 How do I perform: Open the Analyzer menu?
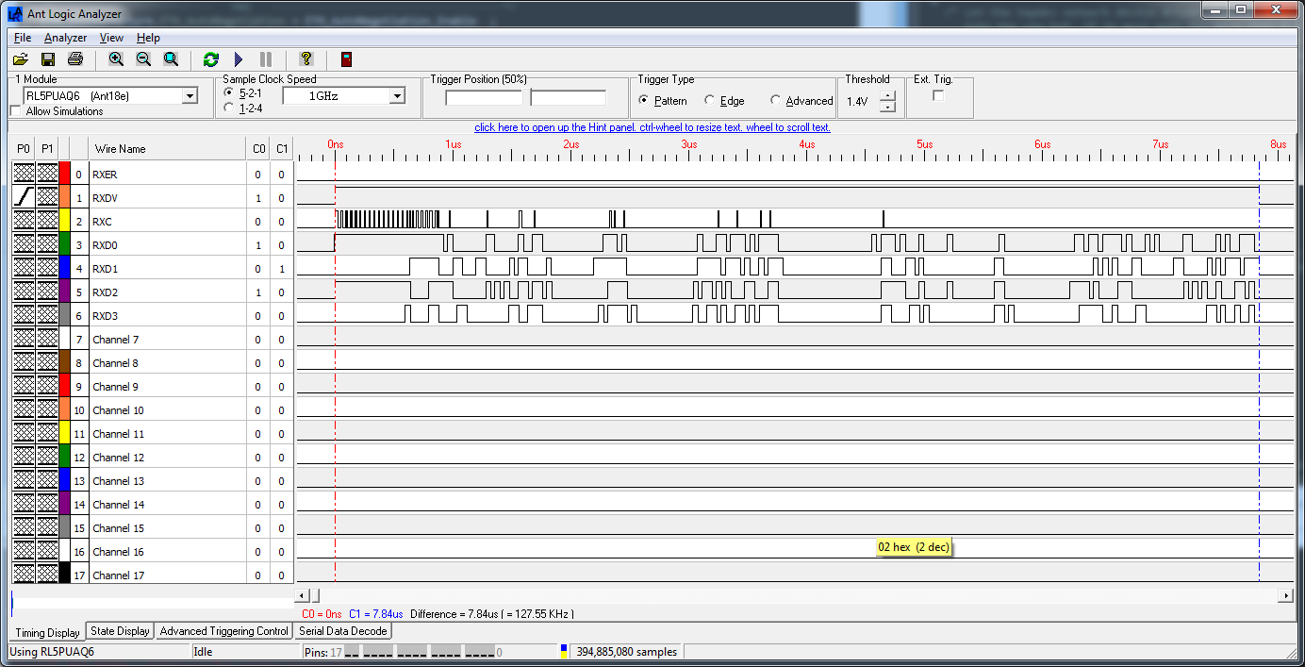click(65, 38)
